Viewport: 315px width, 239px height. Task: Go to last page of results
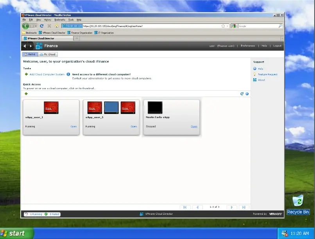[244, 207]
